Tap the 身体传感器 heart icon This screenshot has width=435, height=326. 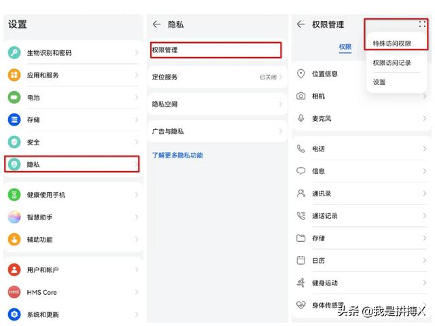(x=301, y=305)
